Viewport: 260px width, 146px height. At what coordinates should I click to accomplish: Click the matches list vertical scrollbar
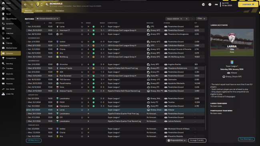(206, 98)
